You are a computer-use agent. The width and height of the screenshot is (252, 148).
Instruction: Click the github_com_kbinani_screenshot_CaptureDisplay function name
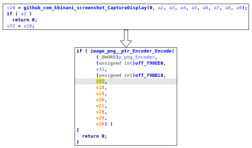tap(85, 7)
